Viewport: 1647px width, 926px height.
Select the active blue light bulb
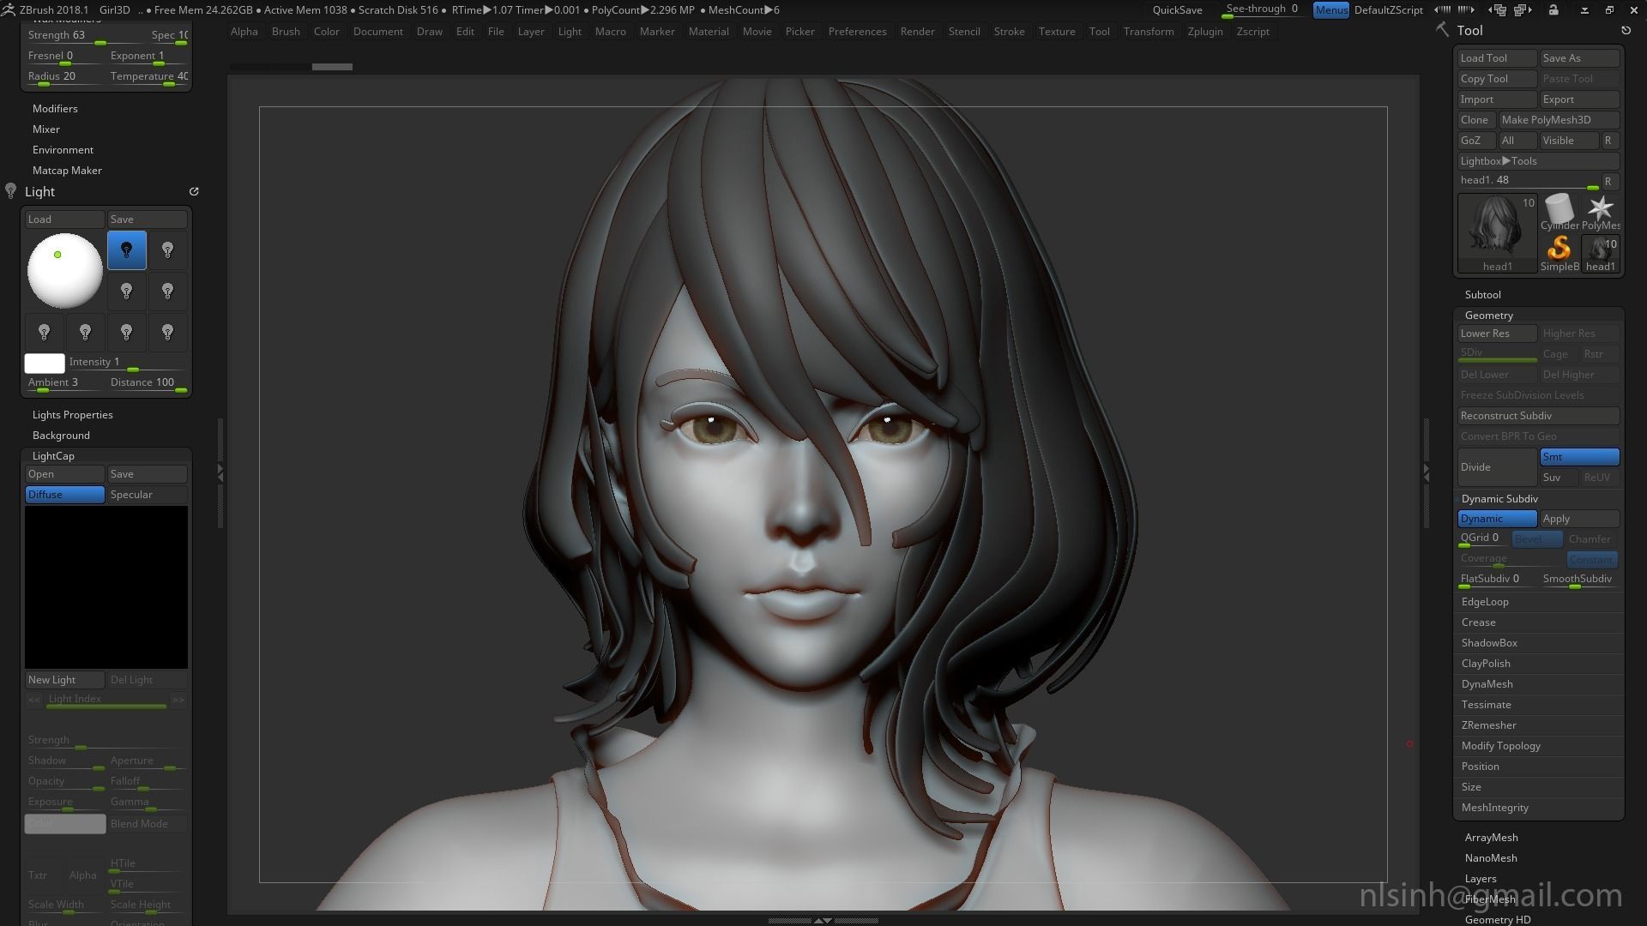tap(126, 250)
